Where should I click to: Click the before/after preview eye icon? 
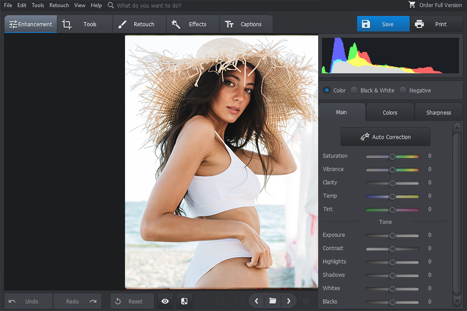click(x=165, y=301)
